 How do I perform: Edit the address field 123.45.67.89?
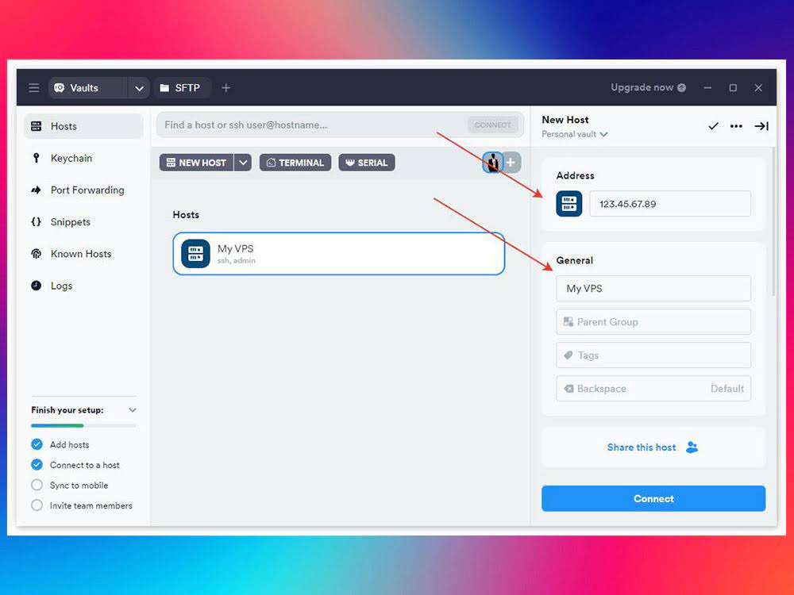(670, 204)
